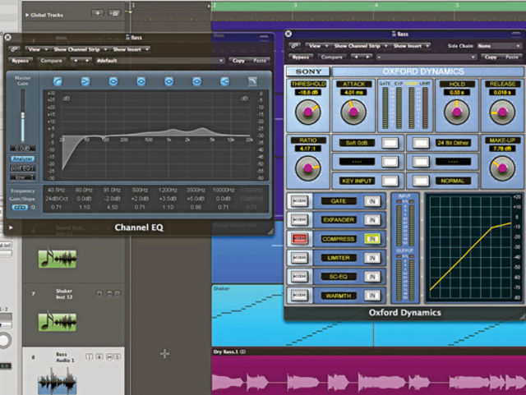Click the Bass Audio 1 track waveform icon

tap(58, 382)
